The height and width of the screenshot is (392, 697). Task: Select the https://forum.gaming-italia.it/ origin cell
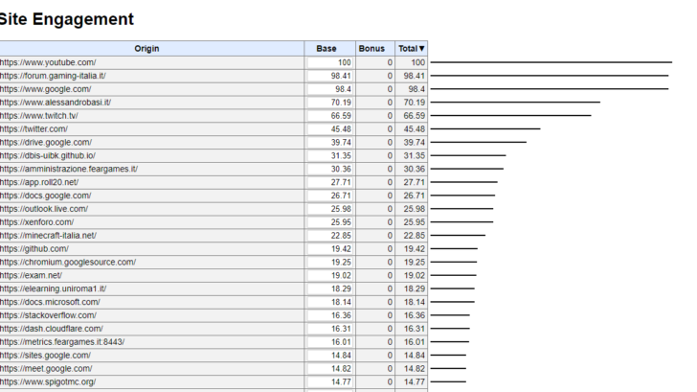pos(151,76)
